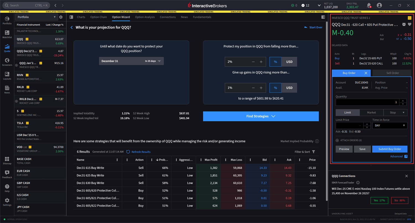The width and height of the screenshot is (415, 223).
Task: Switch to the Option Chain tab
Action: pos(98,17)
